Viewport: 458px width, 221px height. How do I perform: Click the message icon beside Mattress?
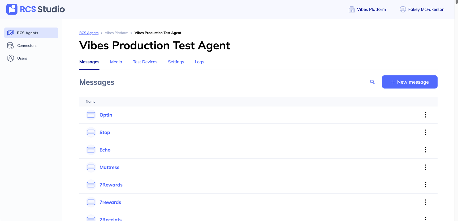(91, 167)
